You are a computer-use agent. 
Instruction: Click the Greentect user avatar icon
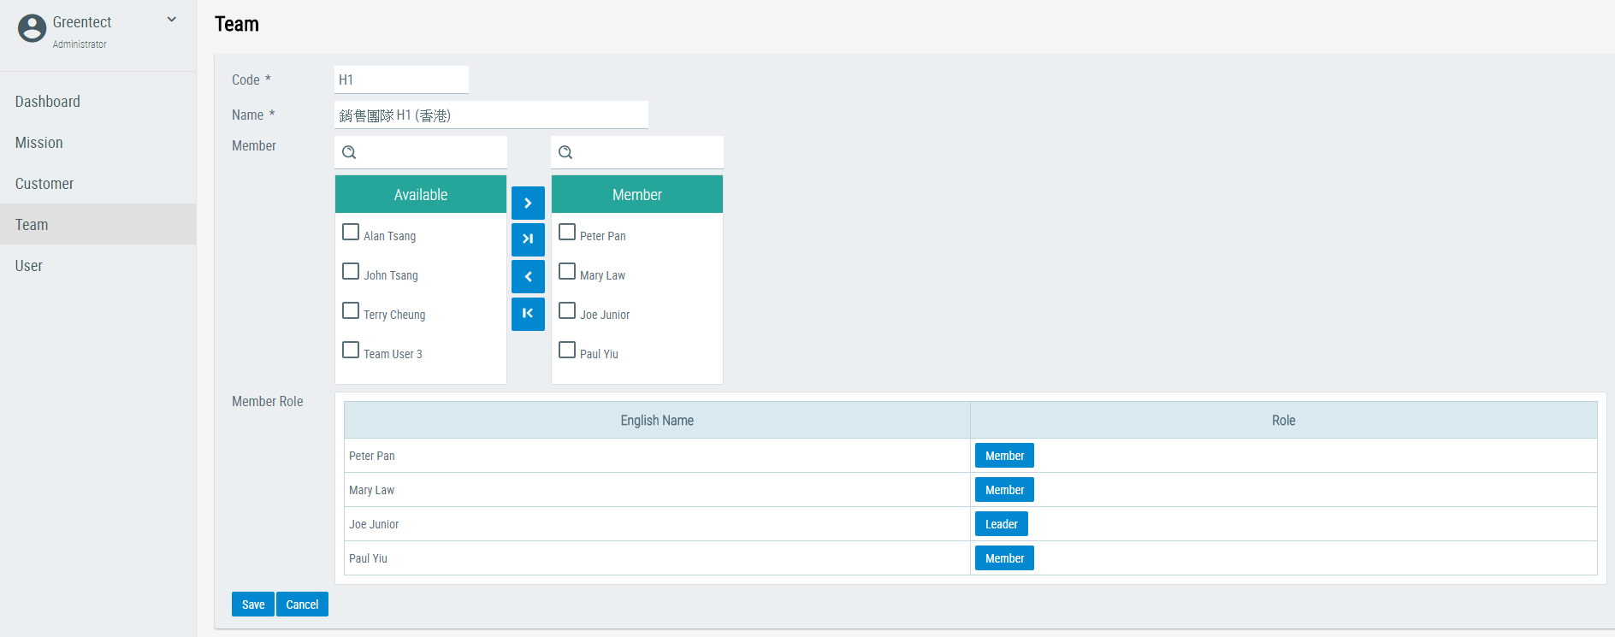pos(32,28)
